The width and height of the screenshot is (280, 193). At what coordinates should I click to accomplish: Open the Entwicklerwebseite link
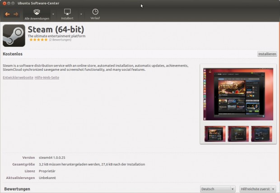(x=18, y=78)
